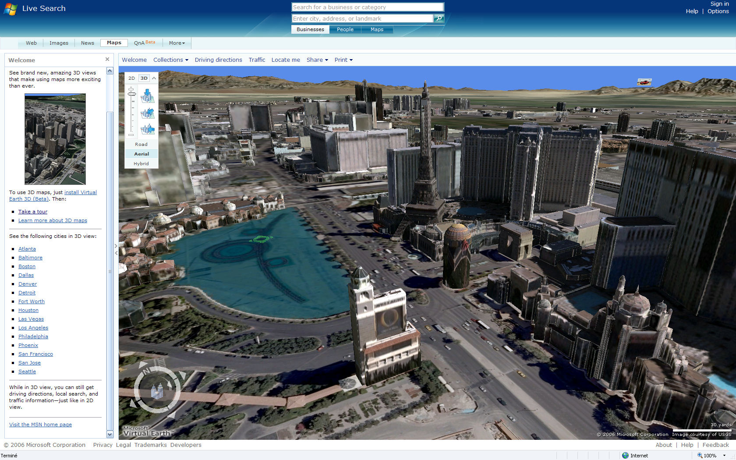
Task: Click the 45-degree tilt view icon
Action: (x=148, y=113)
